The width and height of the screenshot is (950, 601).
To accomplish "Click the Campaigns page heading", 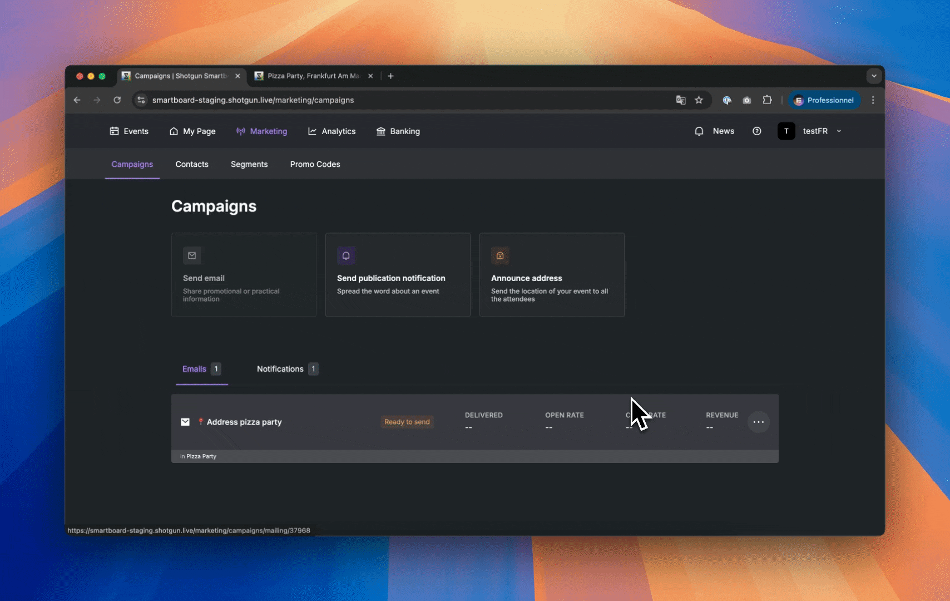I will (214, 206).
